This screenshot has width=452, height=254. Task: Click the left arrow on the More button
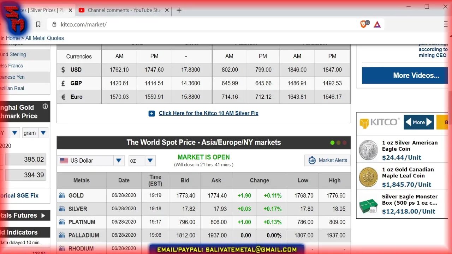[408, 122]
